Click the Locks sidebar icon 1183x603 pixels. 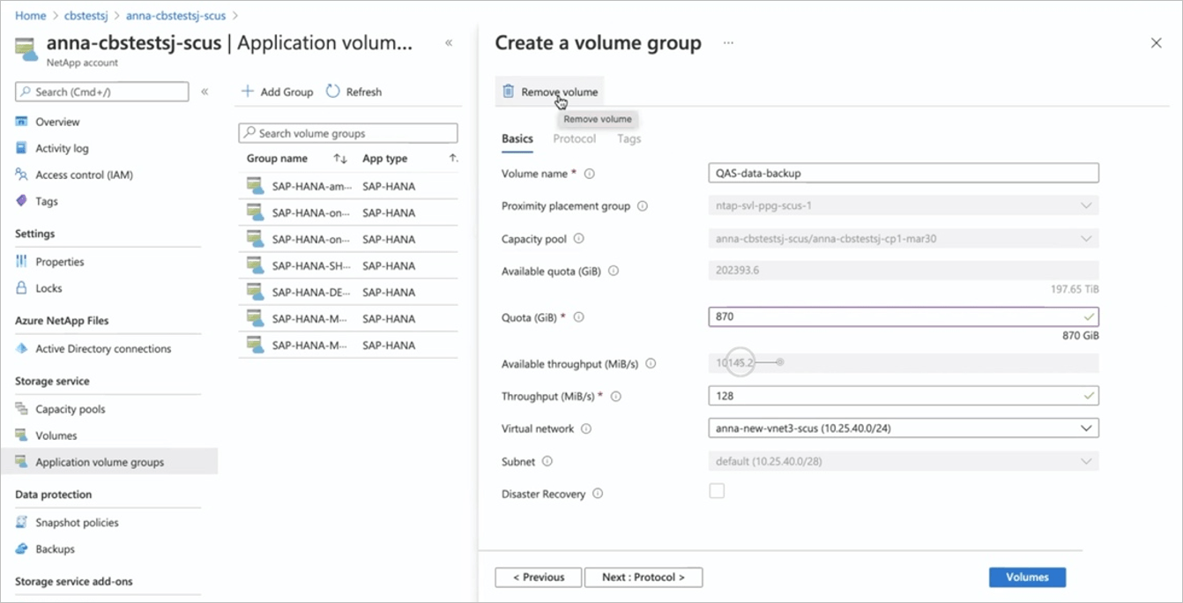coord(19,287)
